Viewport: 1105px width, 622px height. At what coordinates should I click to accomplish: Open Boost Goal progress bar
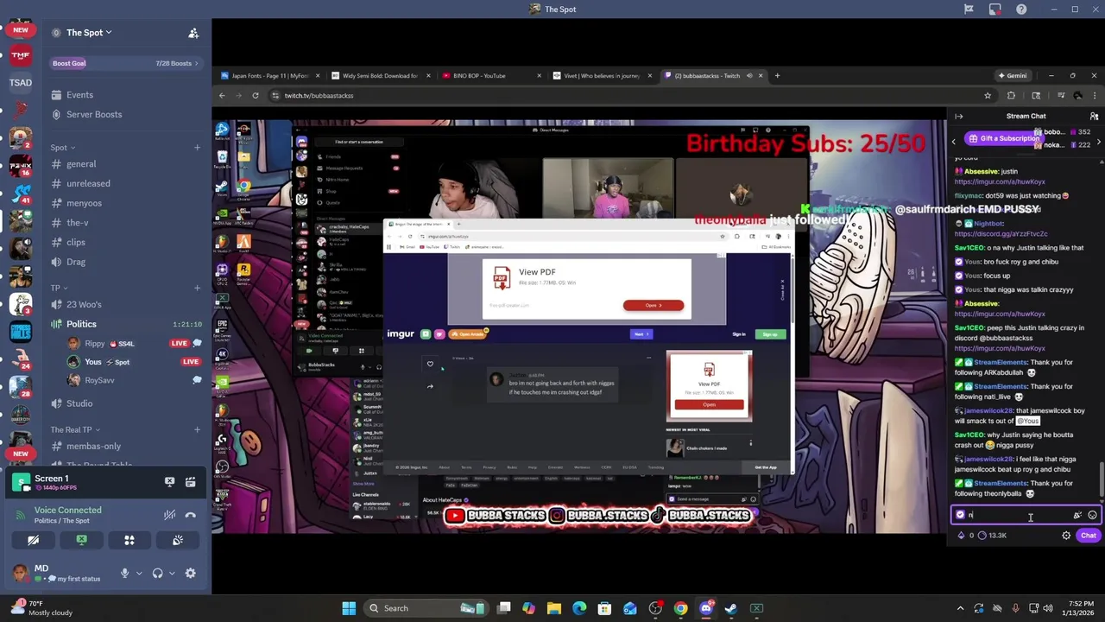(x=125, y=63)
